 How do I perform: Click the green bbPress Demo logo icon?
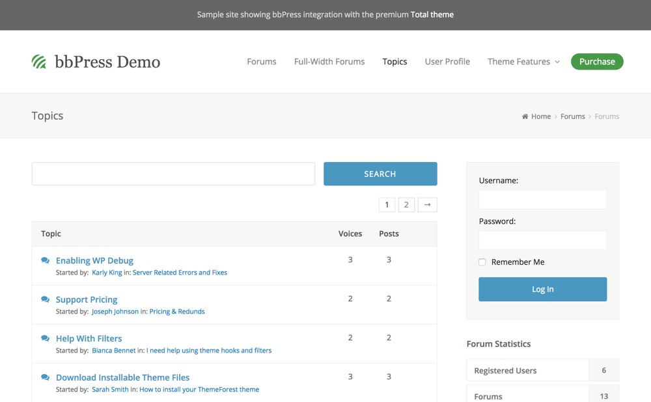click(39, 62)
